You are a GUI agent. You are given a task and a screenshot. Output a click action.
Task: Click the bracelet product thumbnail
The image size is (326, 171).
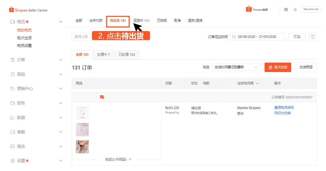[82, 112]
